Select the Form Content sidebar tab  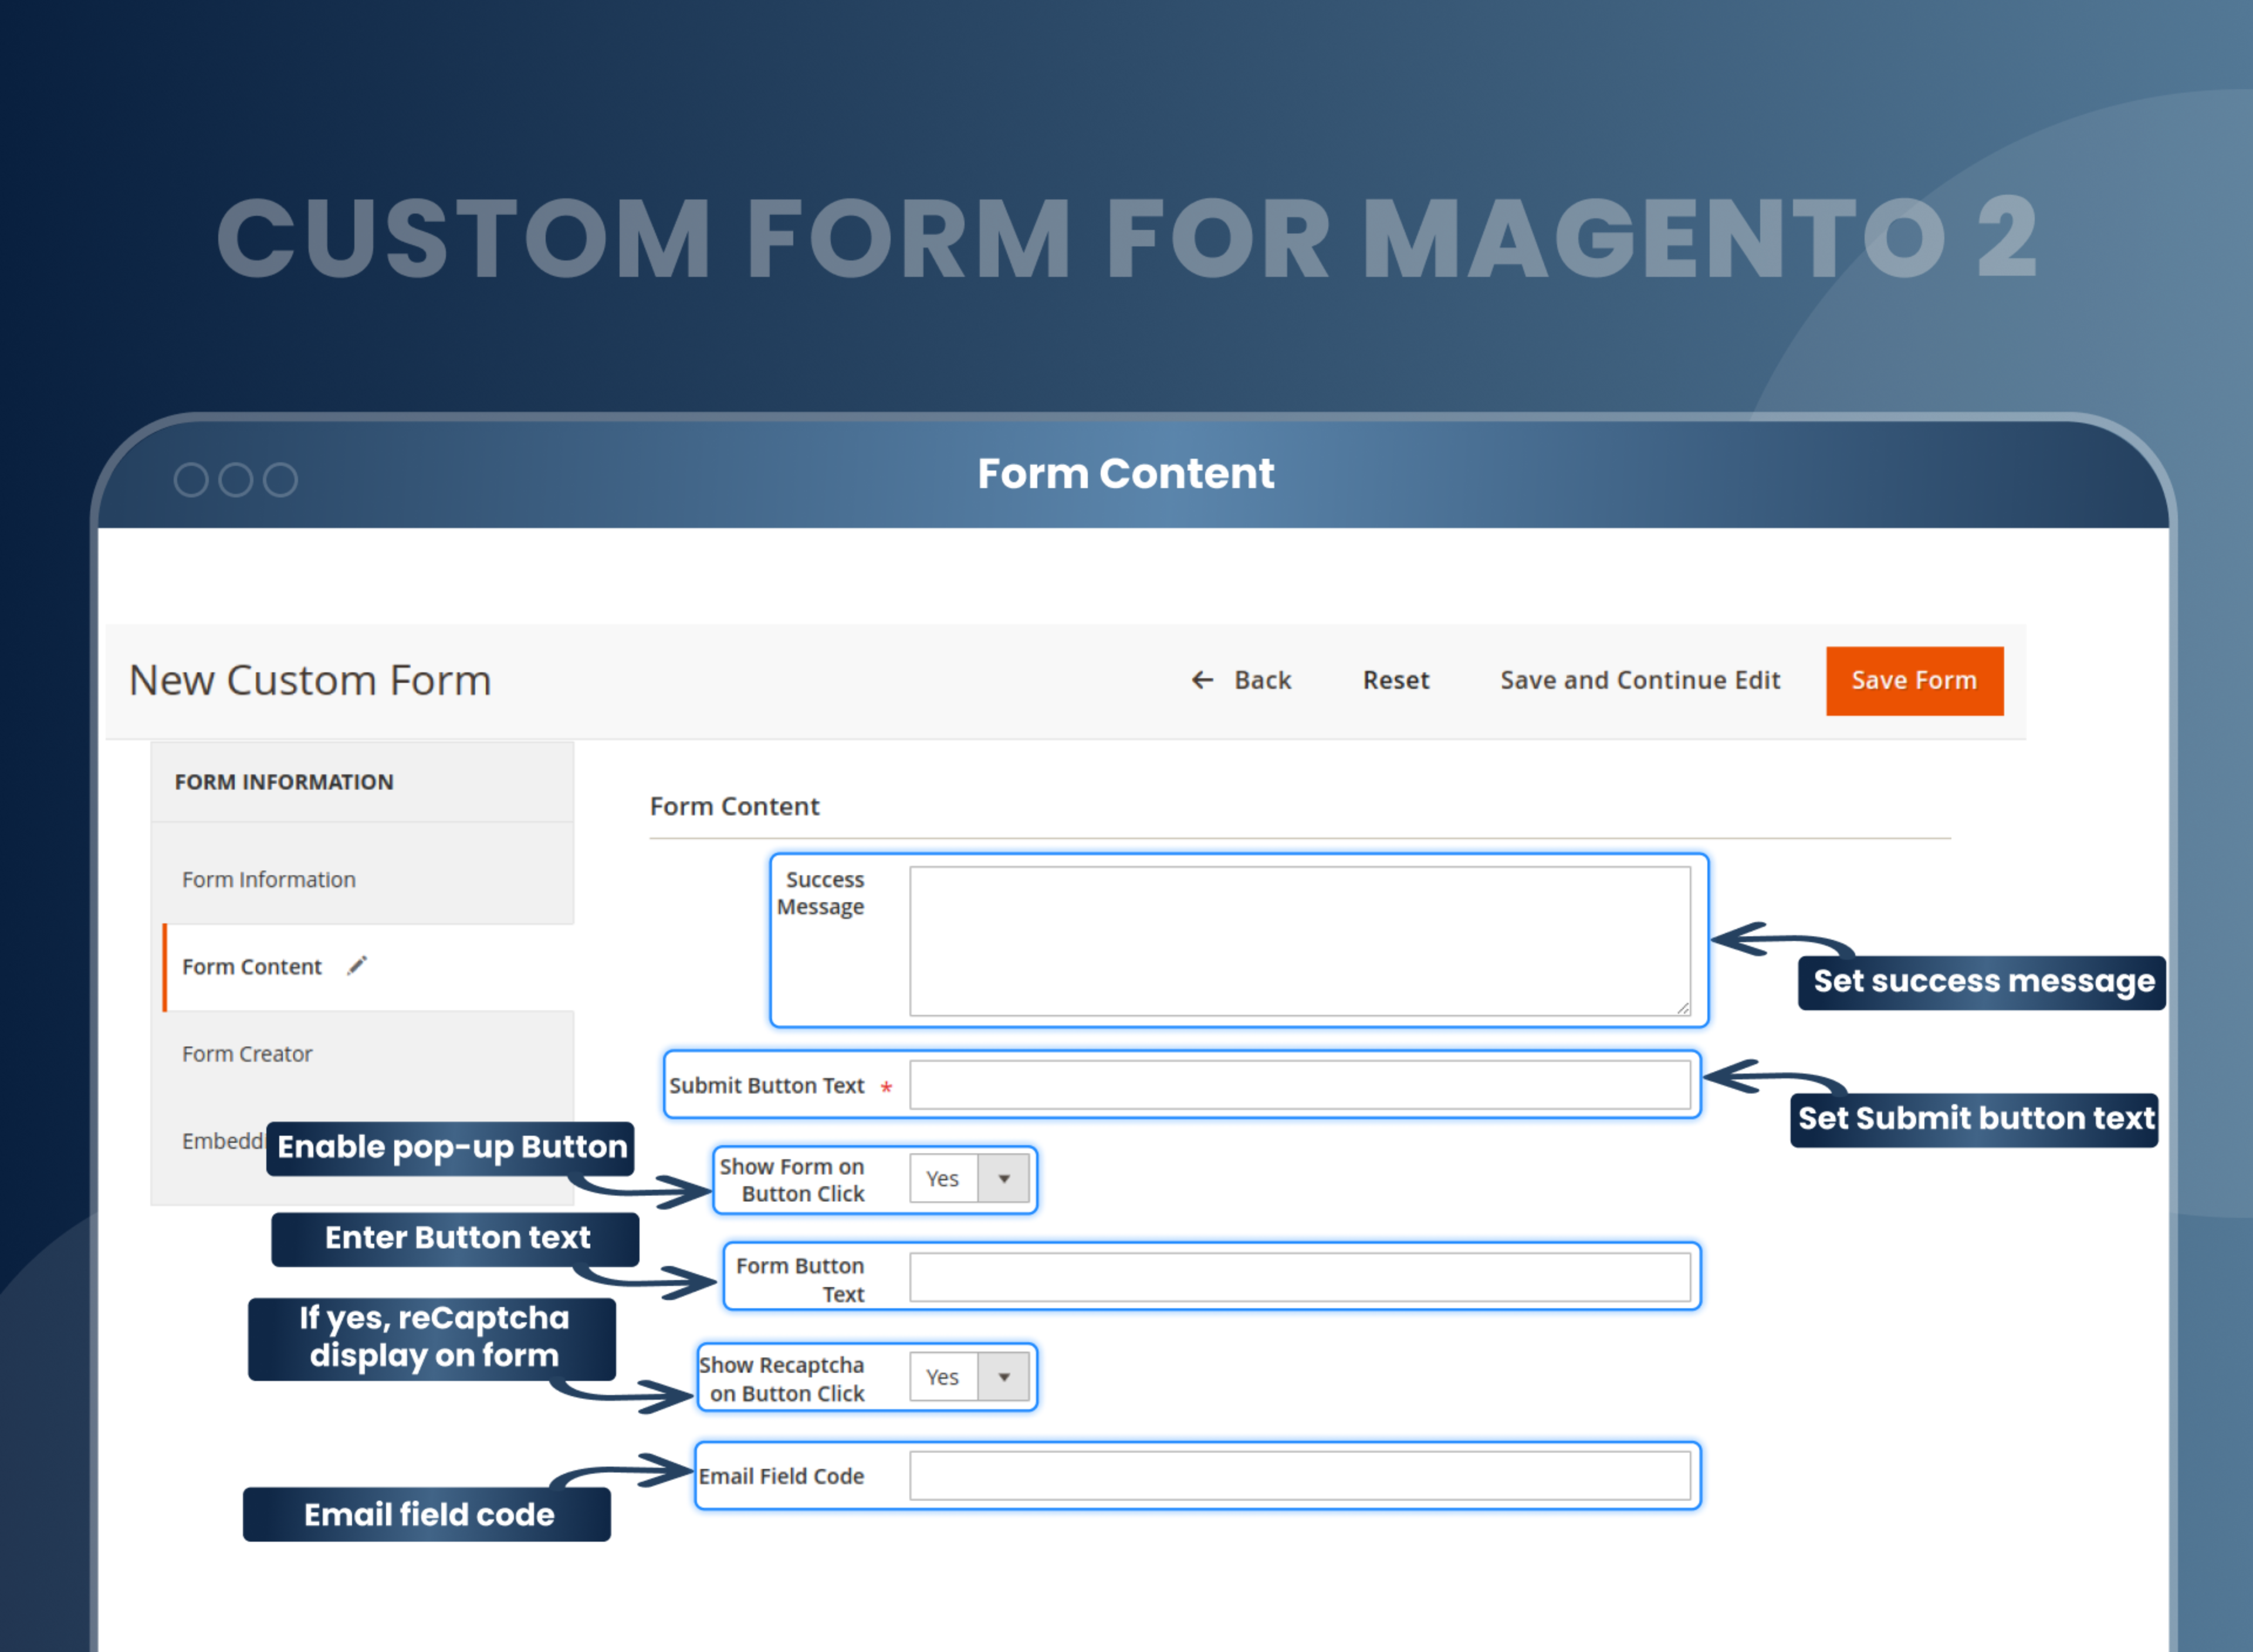tap(368, 966)
